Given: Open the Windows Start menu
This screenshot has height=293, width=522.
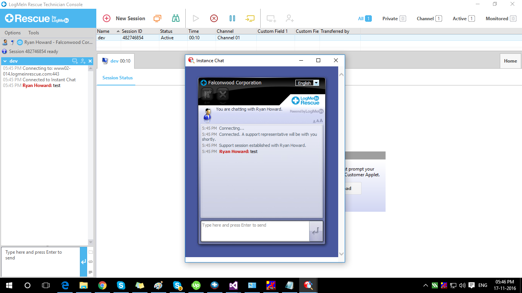Looking at the screenshot, I should point(9,285).
